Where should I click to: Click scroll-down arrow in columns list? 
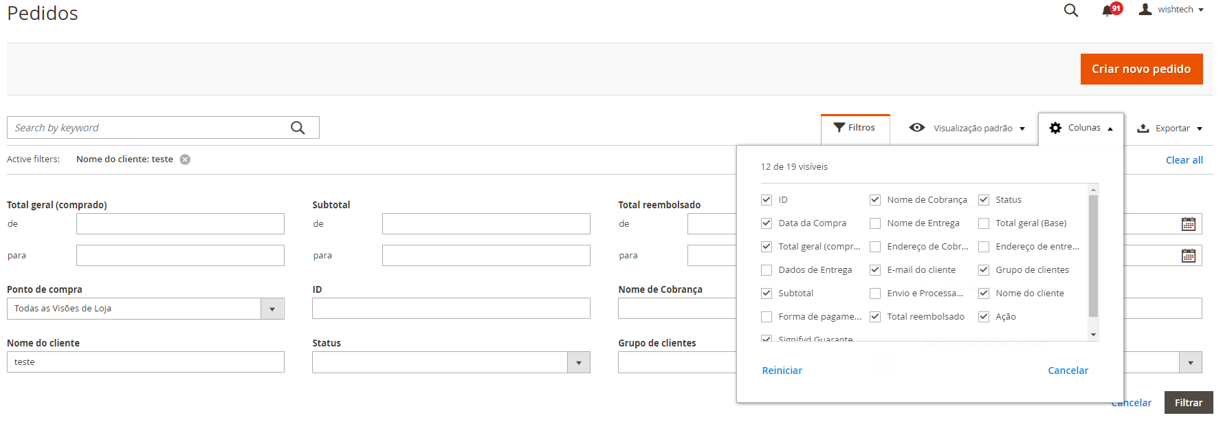coord(1093,335)
